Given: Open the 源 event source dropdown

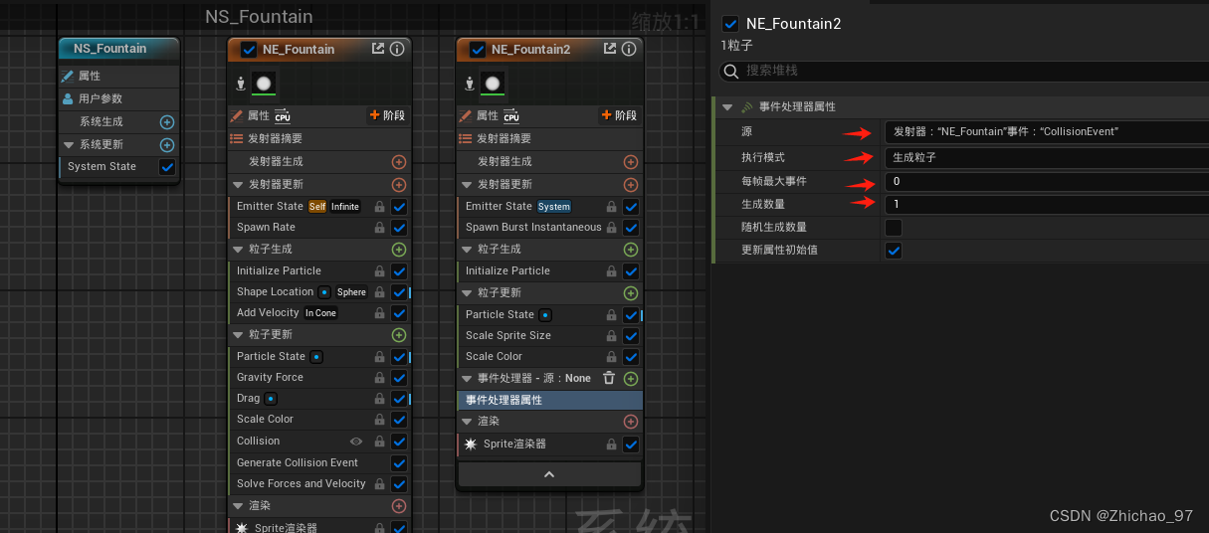Looking at the screenshot, I should tap(1046, 132).
